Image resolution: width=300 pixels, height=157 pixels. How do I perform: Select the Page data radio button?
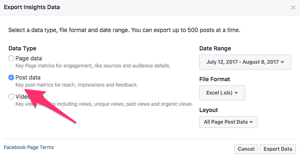click(11, 58)
